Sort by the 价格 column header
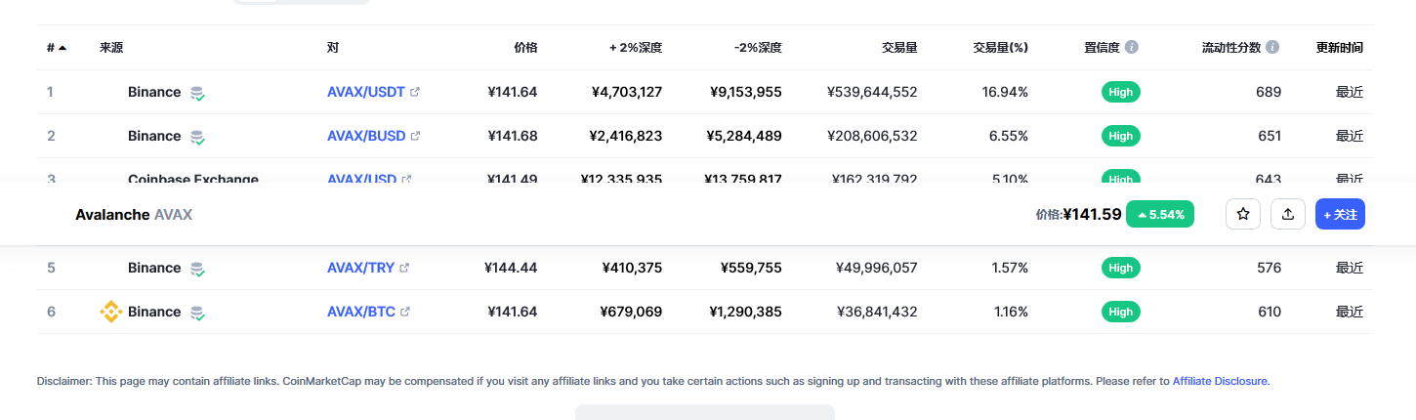The height and width of the screenshot is (420, 1416). tap(525, 47)
